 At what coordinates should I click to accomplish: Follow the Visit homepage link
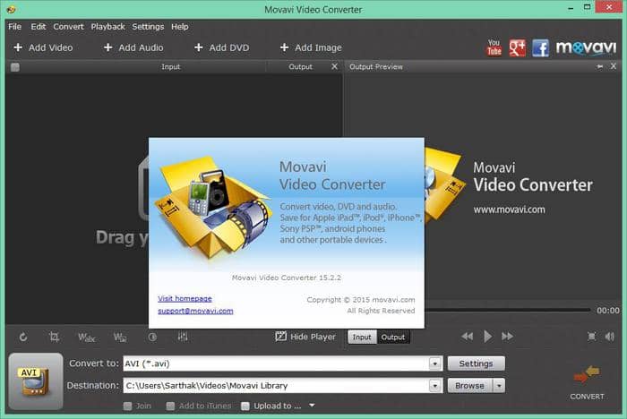coord(185,298)
